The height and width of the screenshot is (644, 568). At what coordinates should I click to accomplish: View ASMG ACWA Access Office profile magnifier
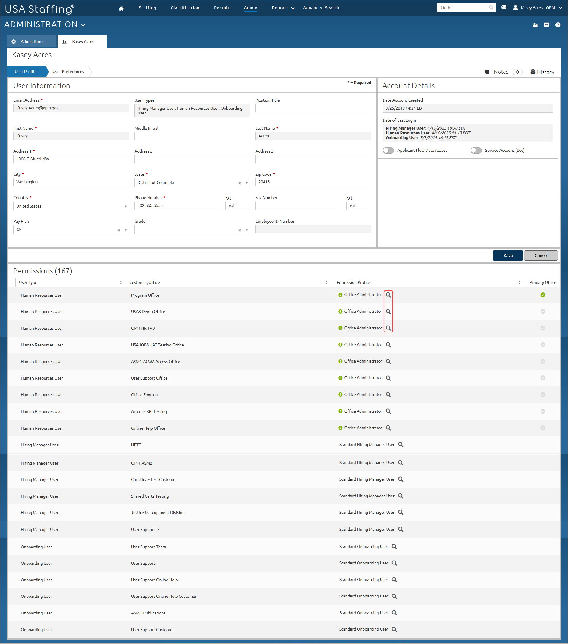coord(388,361)
